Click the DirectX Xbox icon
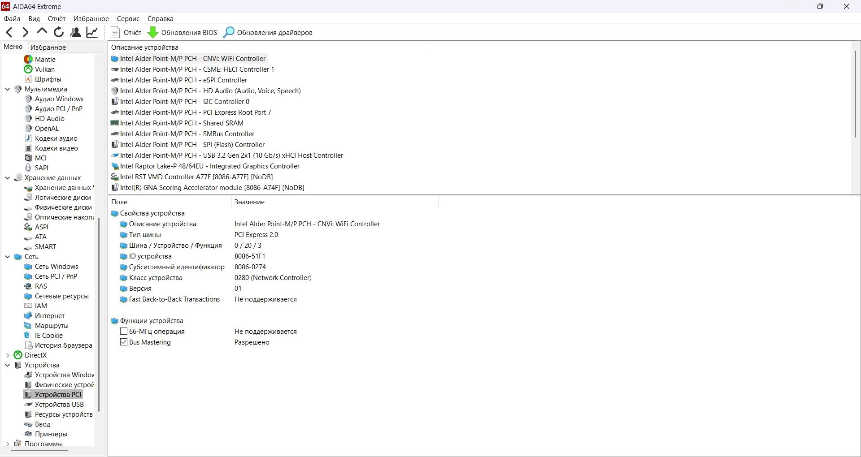Viewport: 861px width, 457px height. [18, 355]
